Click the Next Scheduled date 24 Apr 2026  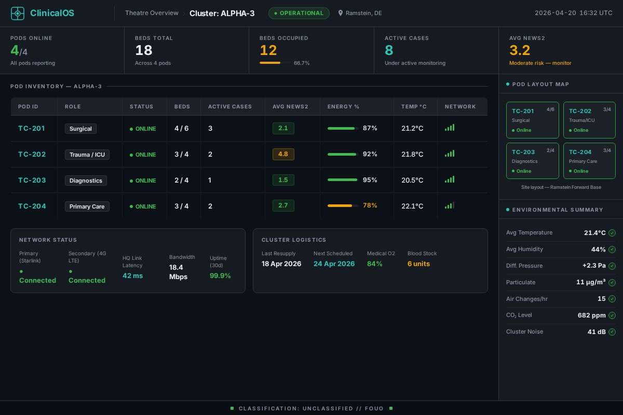click(x=334, y=264)
